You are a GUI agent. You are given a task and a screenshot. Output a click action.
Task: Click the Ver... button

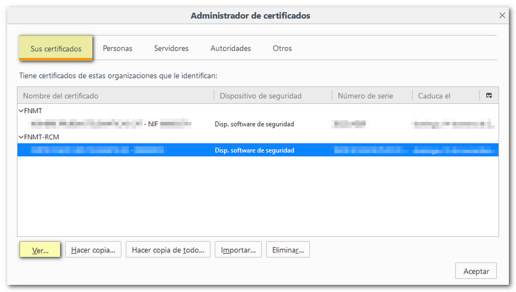[x=40, y=250]
